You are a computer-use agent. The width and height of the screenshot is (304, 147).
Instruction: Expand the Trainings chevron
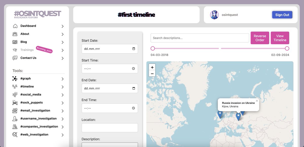63,50
